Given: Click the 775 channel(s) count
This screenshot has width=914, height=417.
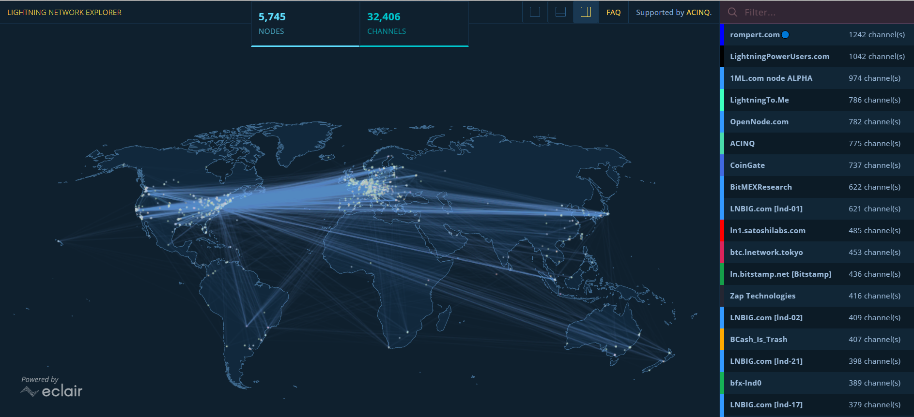Looking at the screenshot, I should (874, 143).
